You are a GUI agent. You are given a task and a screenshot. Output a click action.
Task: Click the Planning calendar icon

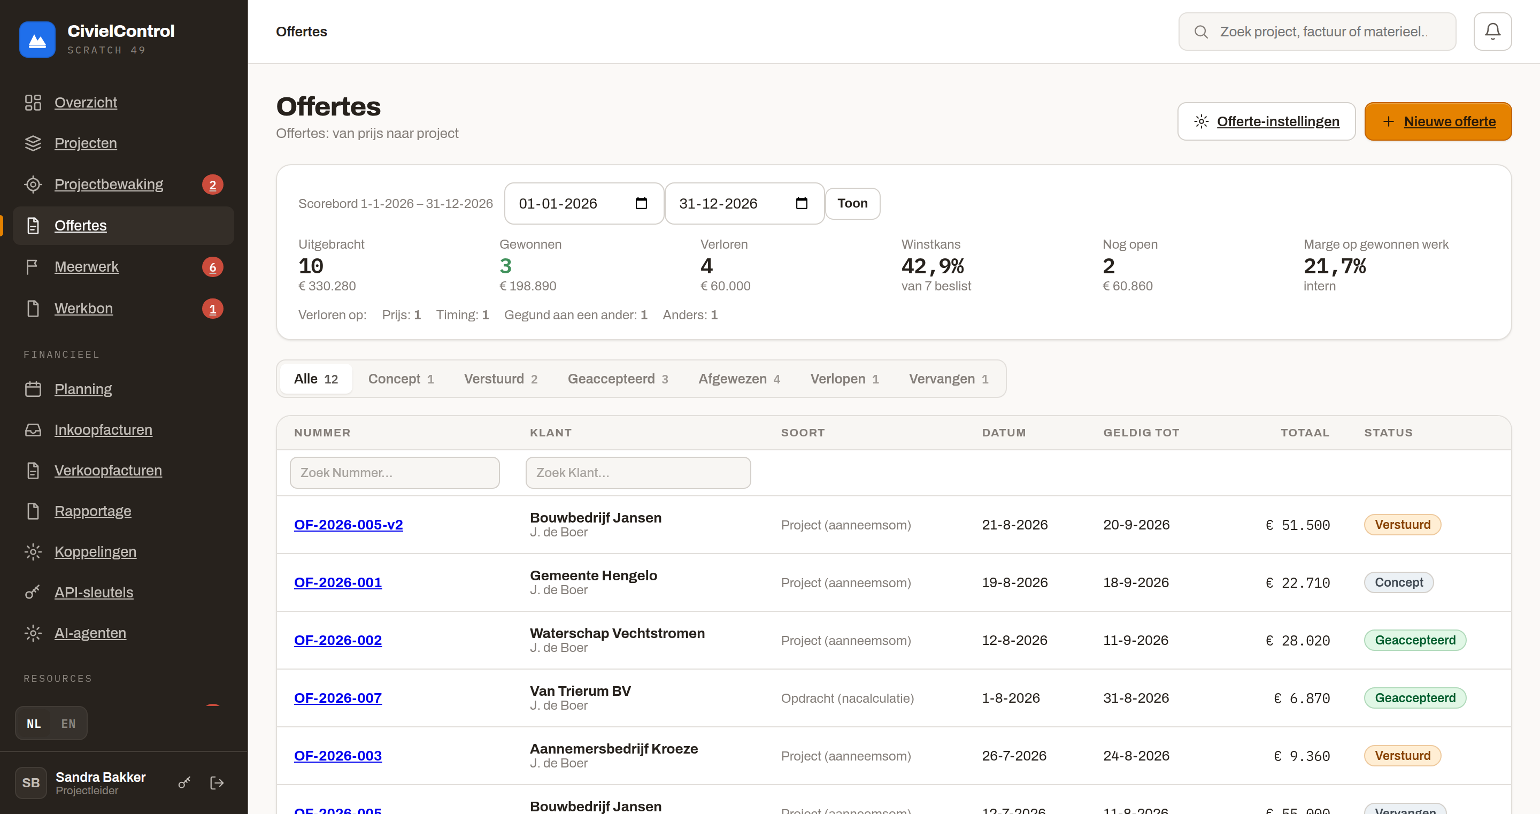click(x=33, y=389)
